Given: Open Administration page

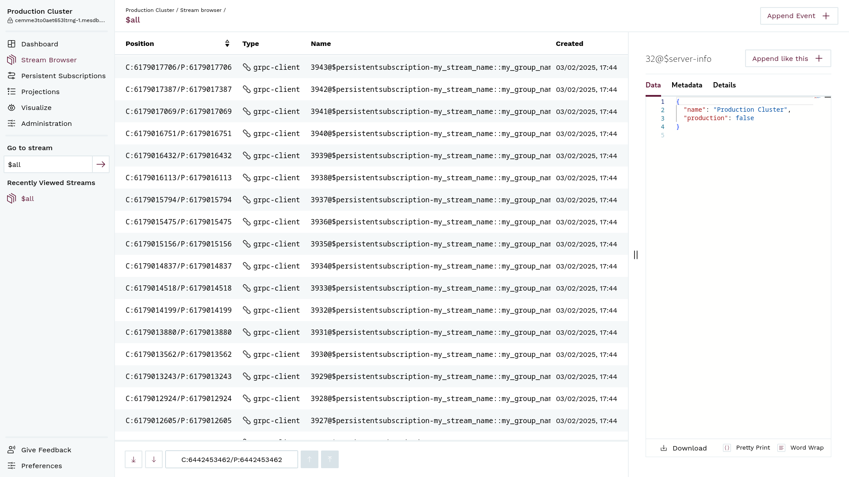Looking at the screenshot, I should coord(46,124).
